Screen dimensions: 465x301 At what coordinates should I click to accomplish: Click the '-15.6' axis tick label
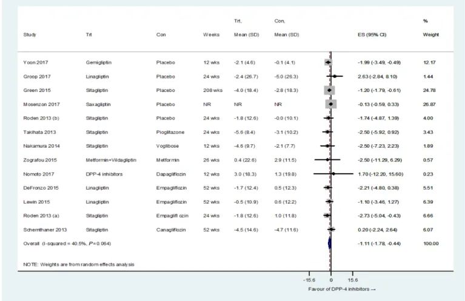click(x=309, y=280)
